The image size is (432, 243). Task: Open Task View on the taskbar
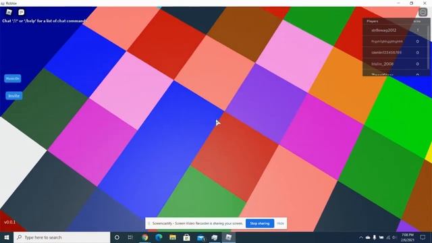(130, 237)
